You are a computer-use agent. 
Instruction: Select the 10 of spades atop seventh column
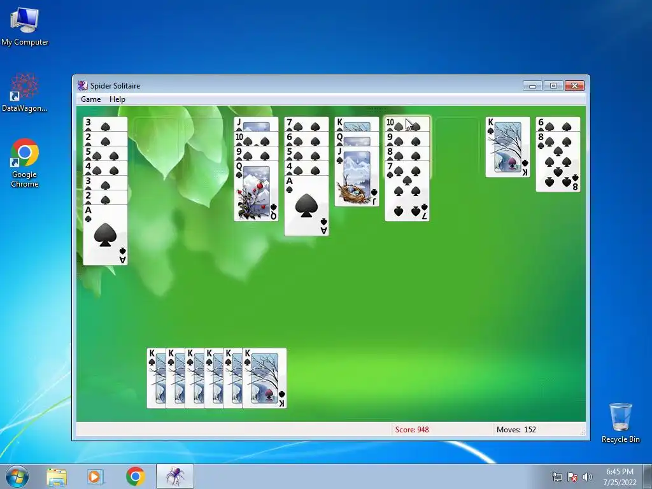(407, 124)
